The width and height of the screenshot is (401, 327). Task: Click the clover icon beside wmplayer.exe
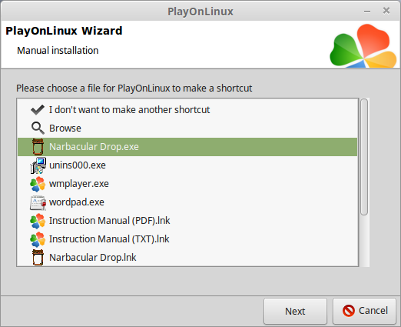point(38,184)
